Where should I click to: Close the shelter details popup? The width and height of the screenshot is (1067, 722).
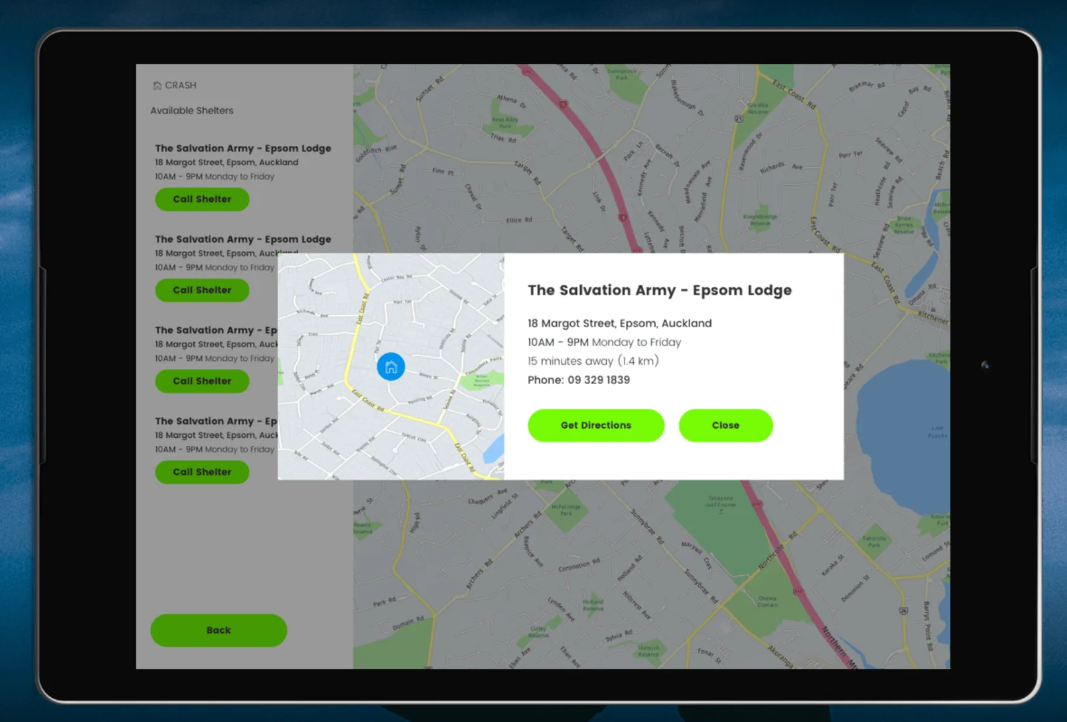(x=726, y=425)
